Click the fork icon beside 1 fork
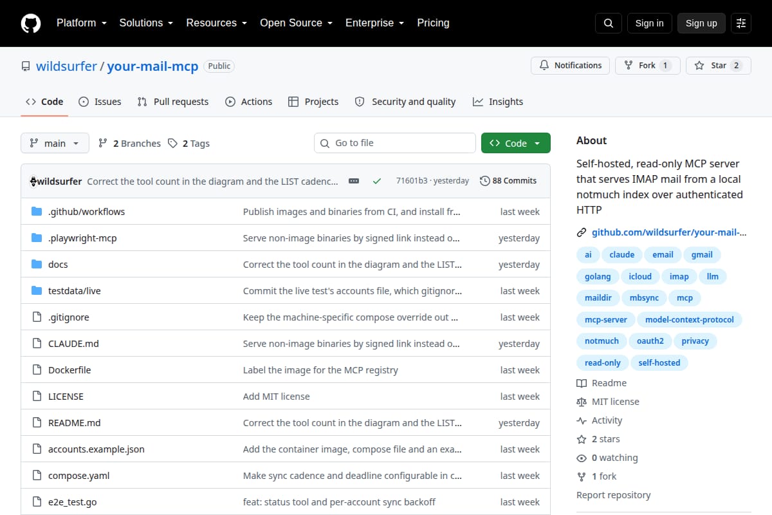Screen dimensions: 772x515 (x=582, y=476)
